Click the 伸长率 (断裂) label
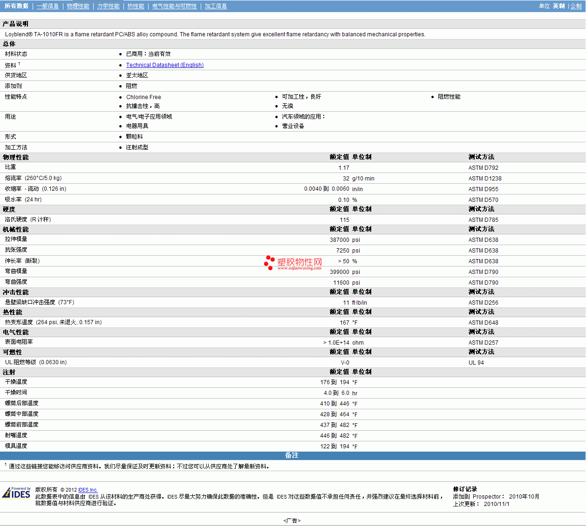 point(22,261)
